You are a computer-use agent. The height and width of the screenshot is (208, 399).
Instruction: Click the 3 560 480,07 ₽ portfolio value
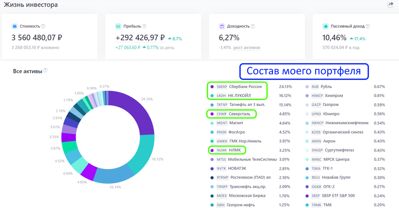37,38
